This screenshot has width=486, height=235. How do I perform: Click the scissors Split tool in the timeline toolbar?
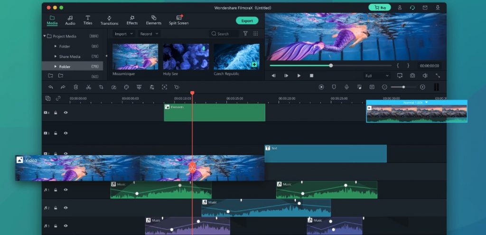(x=88, y=87)
